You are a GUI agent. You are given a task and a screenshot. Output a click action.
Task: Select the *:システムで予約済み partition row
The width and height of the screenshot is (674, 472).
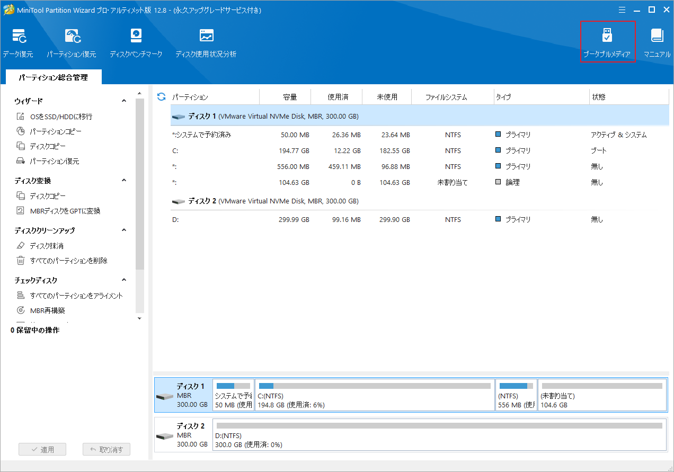420,135
